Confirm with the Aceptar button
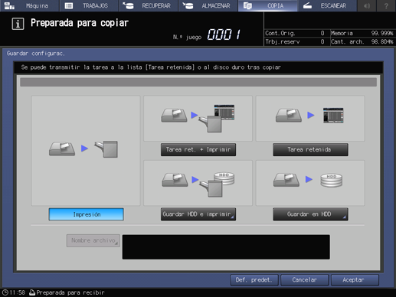 pyautogui.click(x=355, y=280)
